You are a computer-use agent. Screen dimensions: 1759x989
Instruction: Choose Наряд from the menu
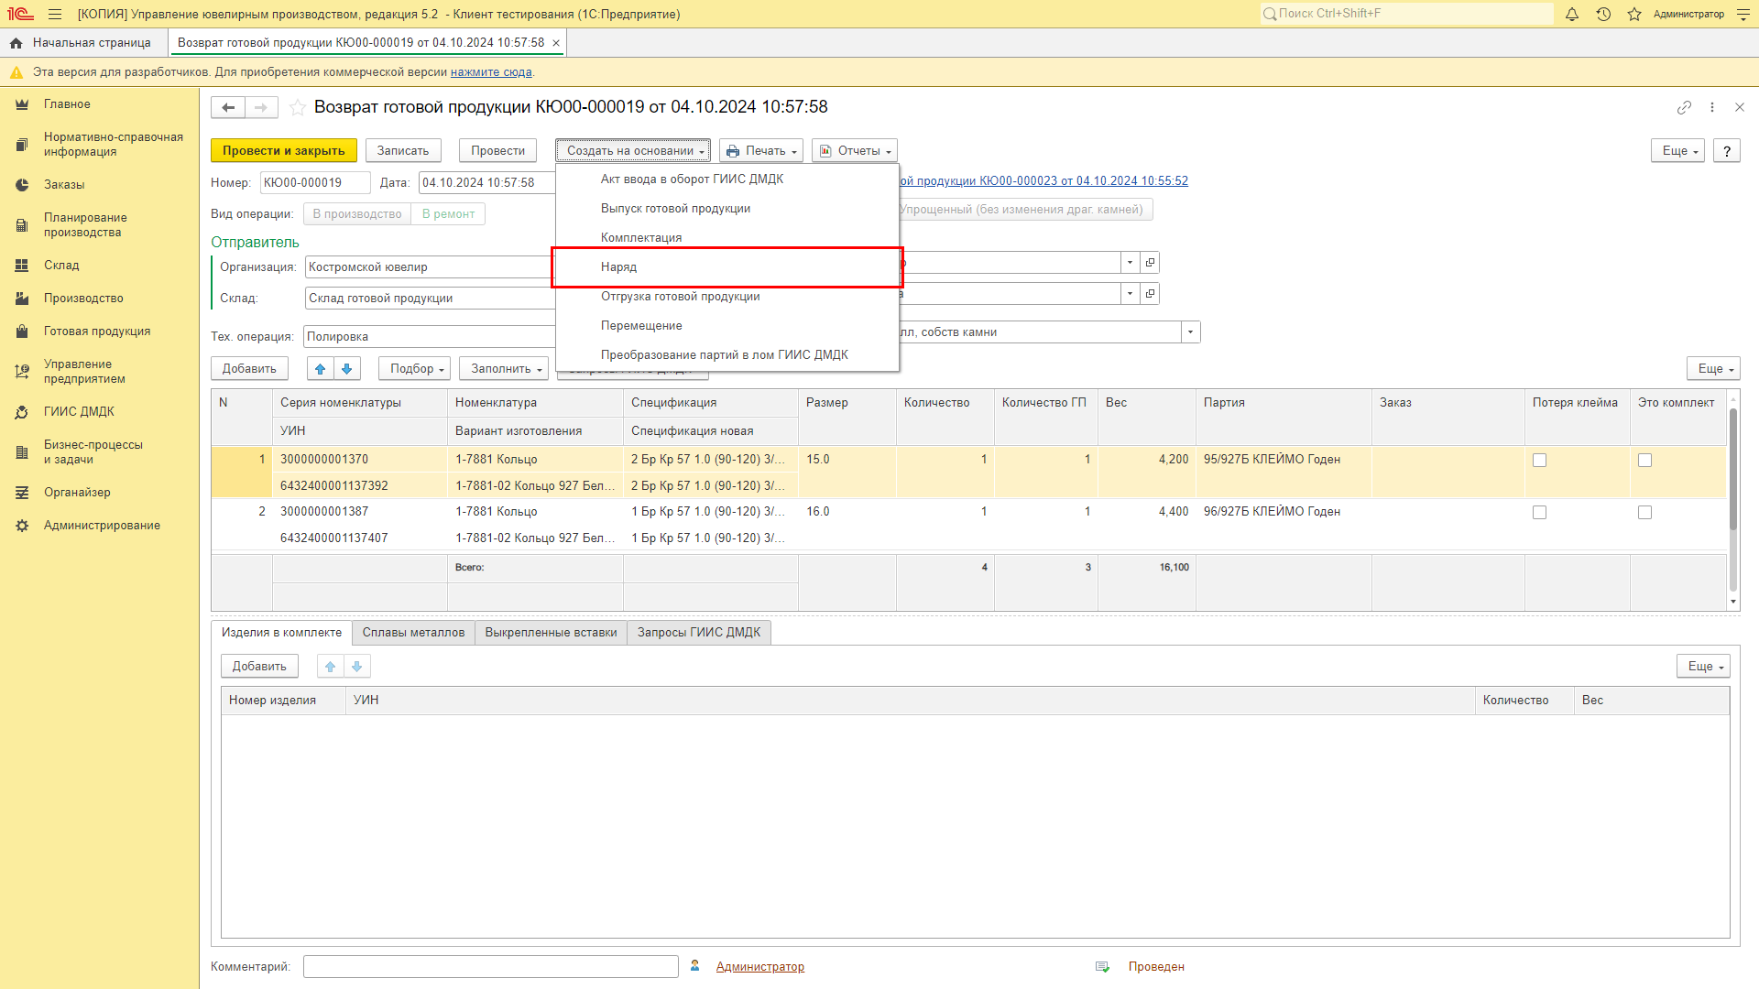pos(727,267)
